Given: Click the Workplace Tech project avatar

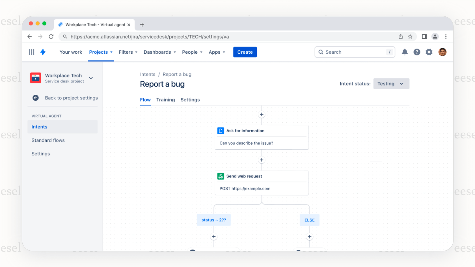Looking at the screenshot, I should tap(36, 78).
